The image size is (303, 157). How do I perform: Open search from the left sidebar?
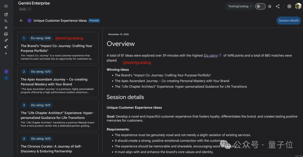click(6, 21)
